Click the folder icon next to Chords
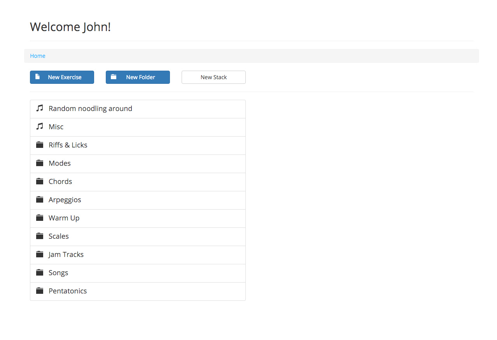 [39, 181]
